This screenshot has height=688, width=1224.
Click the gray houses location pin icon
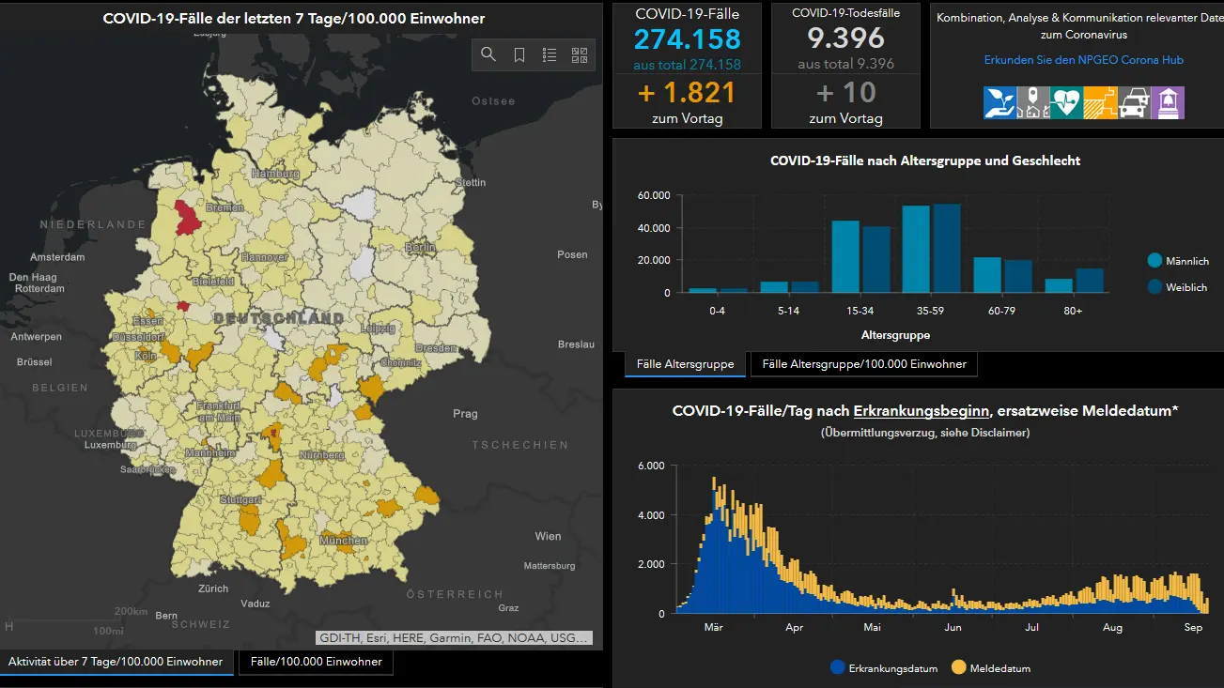pyautogui.click(x=1033, y=102)
